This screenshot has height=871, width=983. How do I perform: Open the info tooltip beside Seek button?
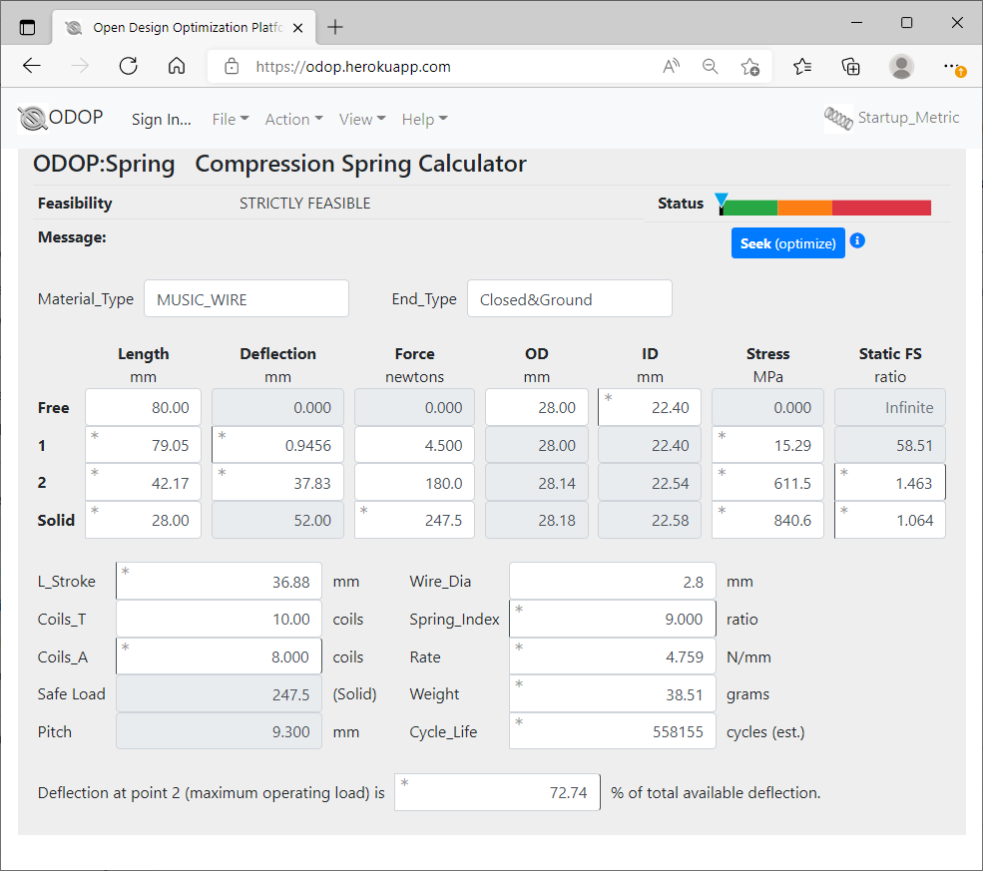(857, 242)
